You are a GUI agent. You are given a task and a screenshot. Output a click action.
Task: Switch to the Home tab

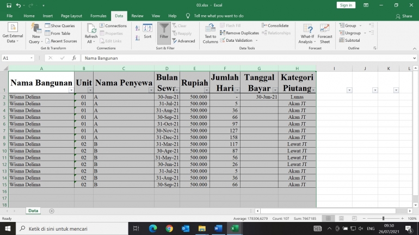point(29,16)
